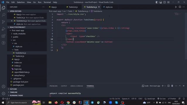This screenshot has height=105, width=187.
Task: Switch to the App.js editor tab
Action: (56, 7)
